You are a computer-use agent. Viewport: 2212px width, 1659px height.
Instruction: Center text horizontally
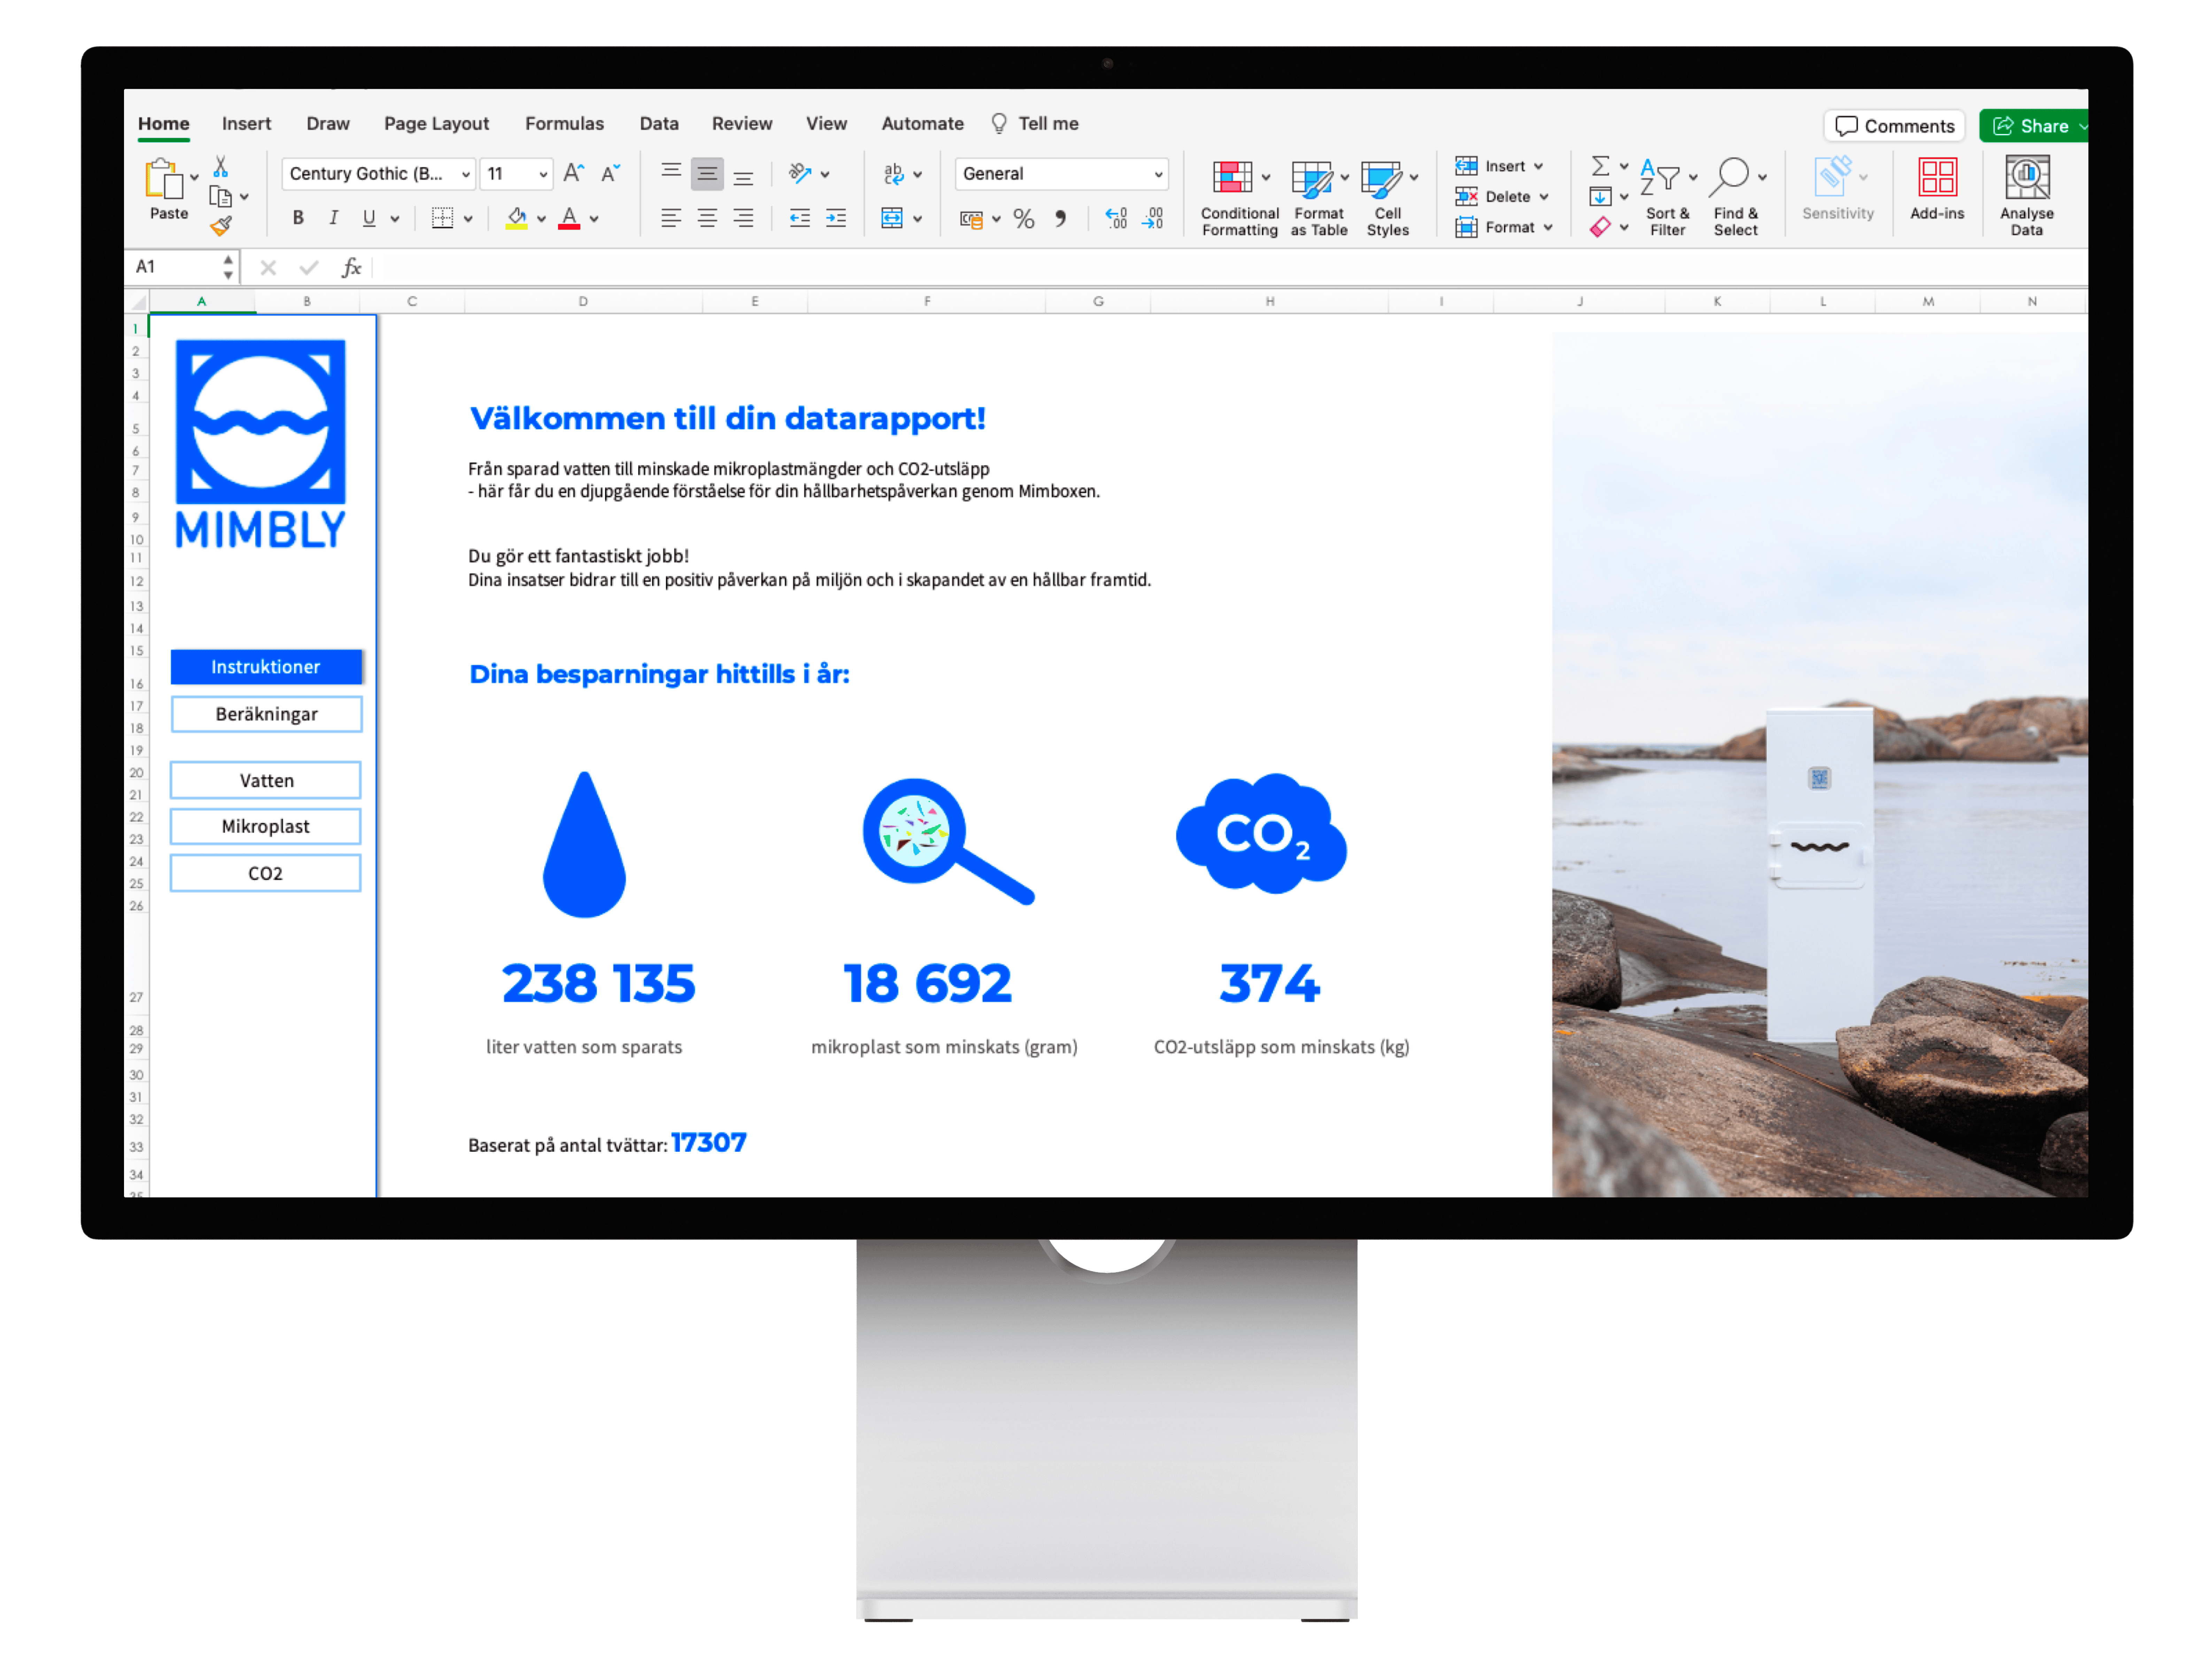(707, 218)
